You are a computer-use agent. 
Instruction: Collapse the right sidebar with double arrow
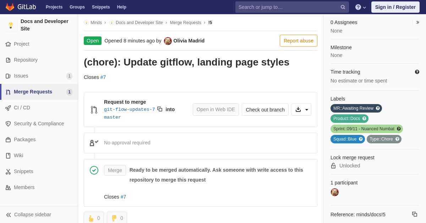[x=417, y=22]
